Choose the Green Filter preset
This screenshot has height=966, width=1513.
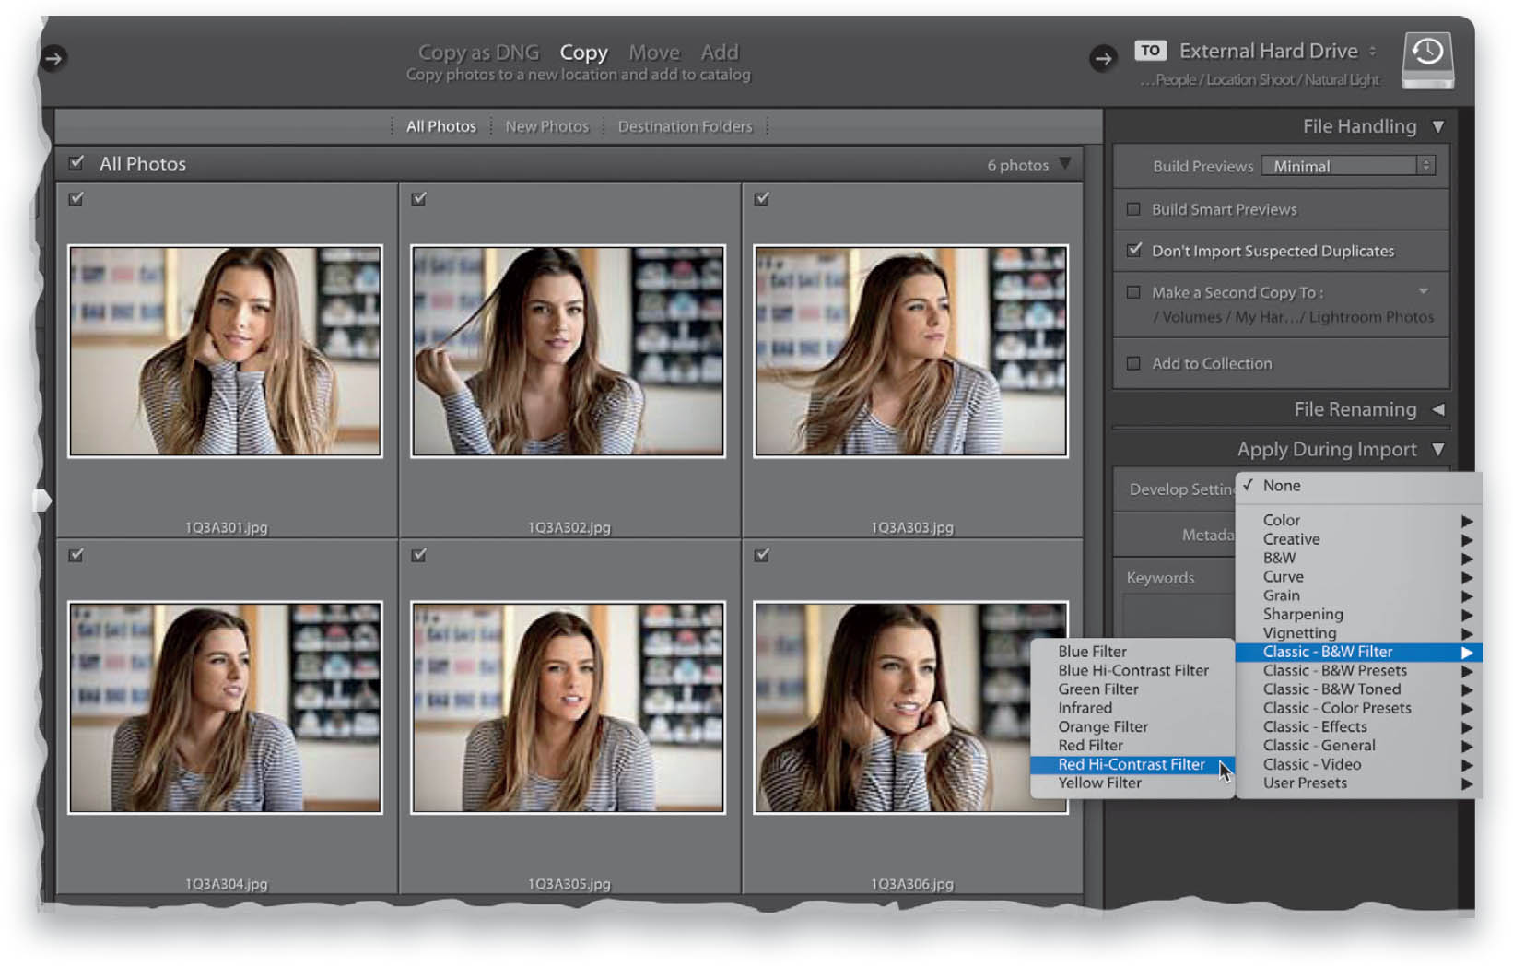(x=1132, y=689)
